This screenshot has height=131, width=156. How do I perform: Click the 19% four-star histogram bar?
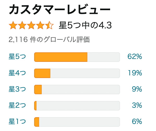tap(77, 73)
